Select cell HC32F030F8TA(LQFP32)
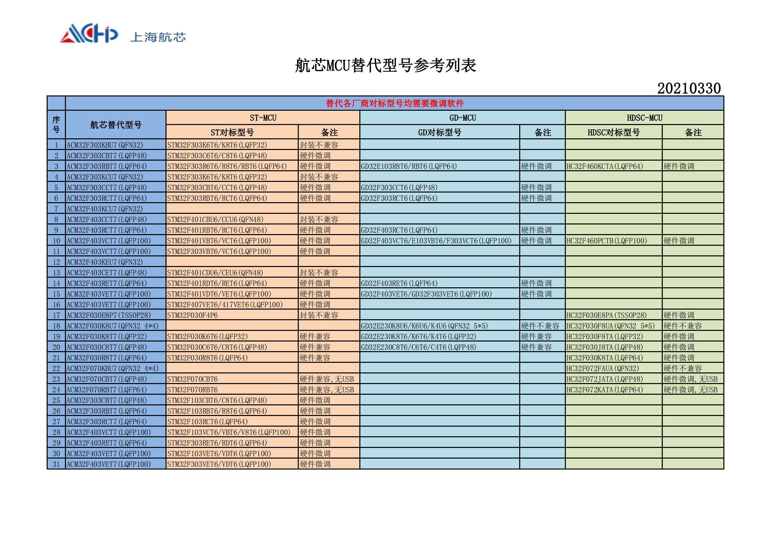Image resolution: width=779 pixels, height=550 pixels. pyautogui.click(x=614, y=337)
